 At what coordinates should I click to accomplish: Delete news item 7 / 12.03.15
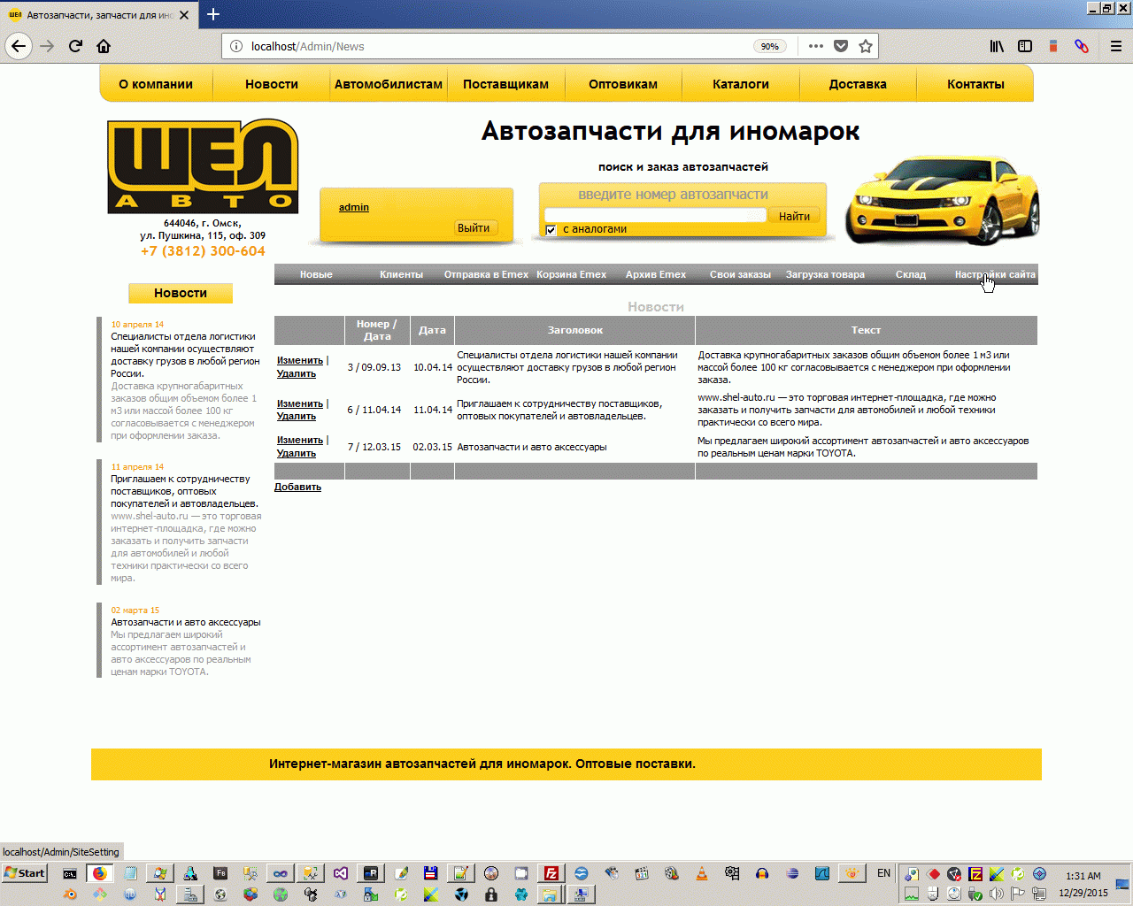(x=297, y=453)
